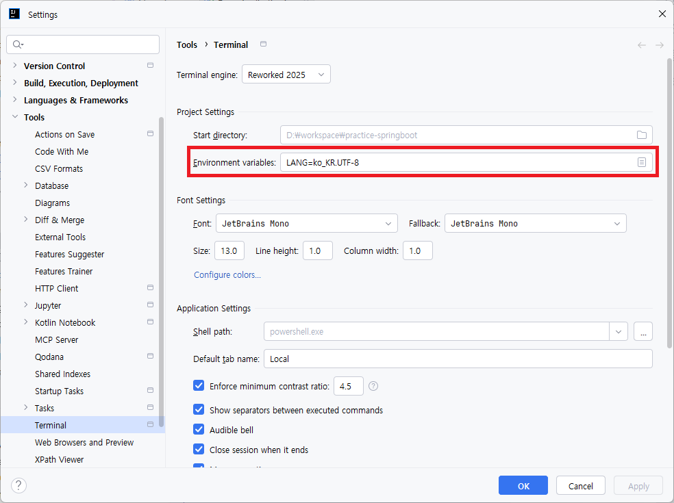This screenshot has width=674, height=503.
Task: Click the project-level icon beside Tasks
Action: coord(150,407)
